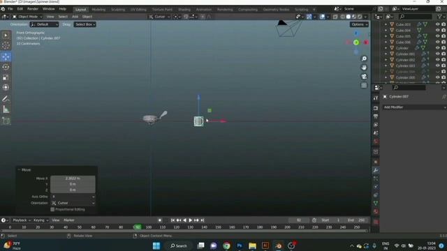The height and width of the screenshot is (251, 447).
Task: Switch perspective/orthographic grid icon
Action: pyautogui.click(x=364, y=85)
